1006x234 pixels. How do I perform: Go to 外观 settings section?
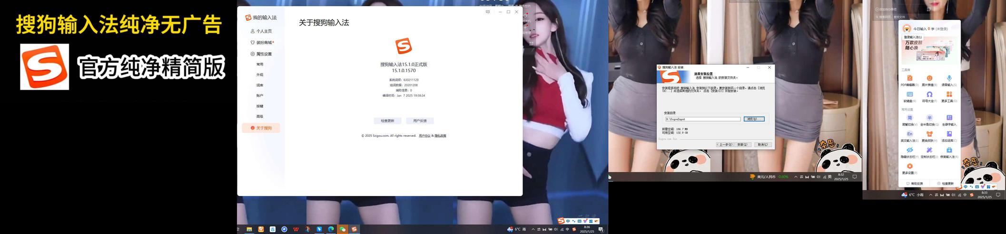point(260,75)
